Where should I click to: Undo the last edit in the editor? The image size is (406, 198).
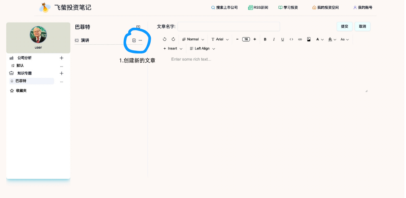tap(165, 39)
